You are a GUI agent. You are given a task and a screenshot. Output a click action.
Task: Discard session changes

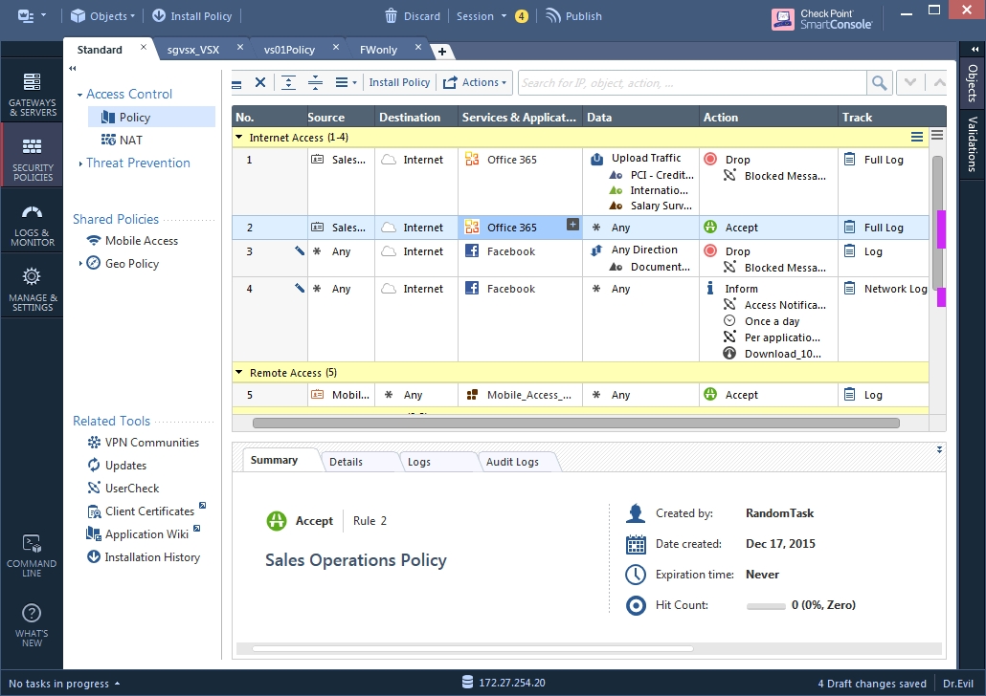(x=413, y=16)
